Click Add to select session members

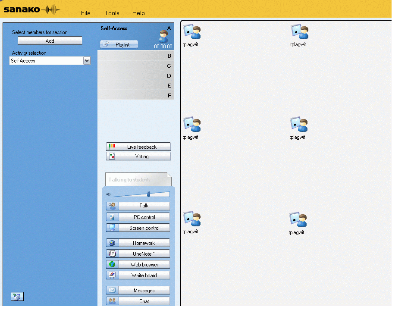(50, 41)
